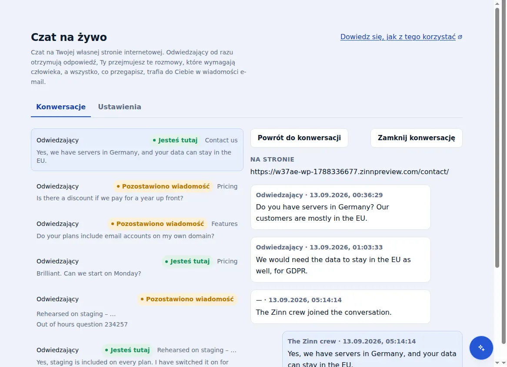Click The Zinn crew reply about Germany servers
Screen dimensions: 507x367
coord(372,349)
